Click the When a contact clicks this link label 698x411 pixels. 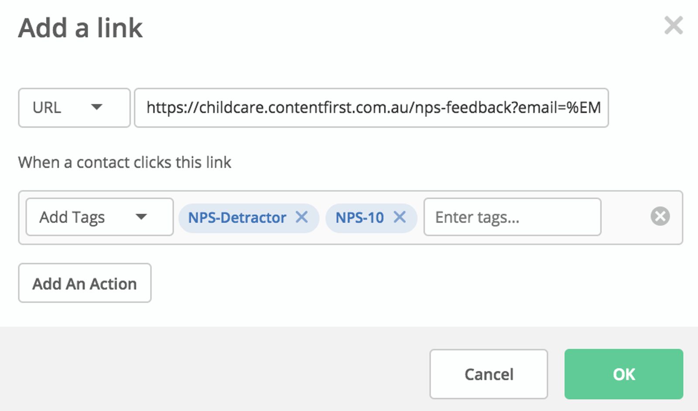coord(125,162)
